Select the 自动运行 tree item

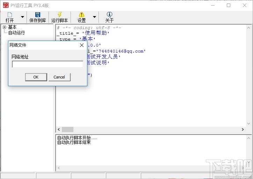[x=16, y=33]
